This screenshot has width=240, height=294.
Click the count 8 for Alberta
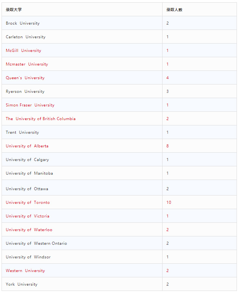167,146
